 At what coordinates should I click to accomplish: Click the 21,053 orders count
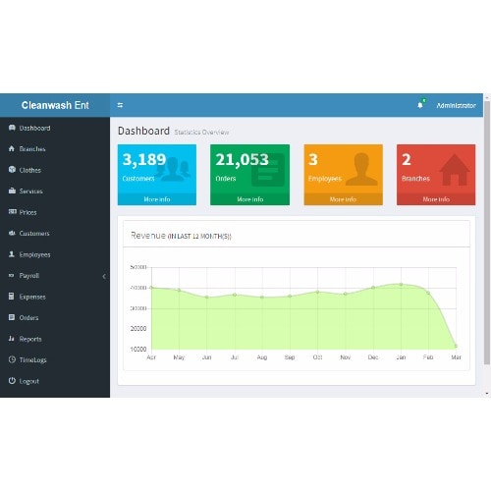(242, 159)
